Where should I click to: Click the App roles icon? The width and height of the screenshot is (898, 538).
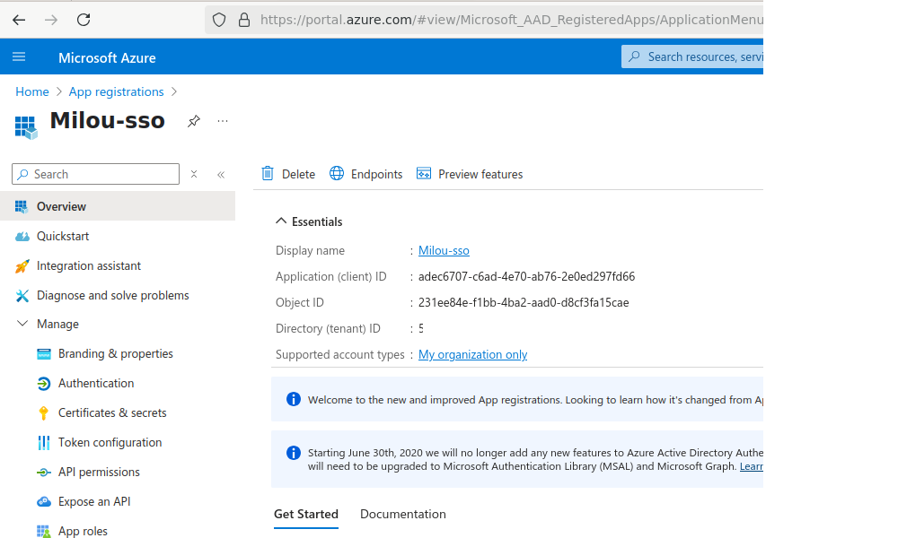click(x=44, y=531)
